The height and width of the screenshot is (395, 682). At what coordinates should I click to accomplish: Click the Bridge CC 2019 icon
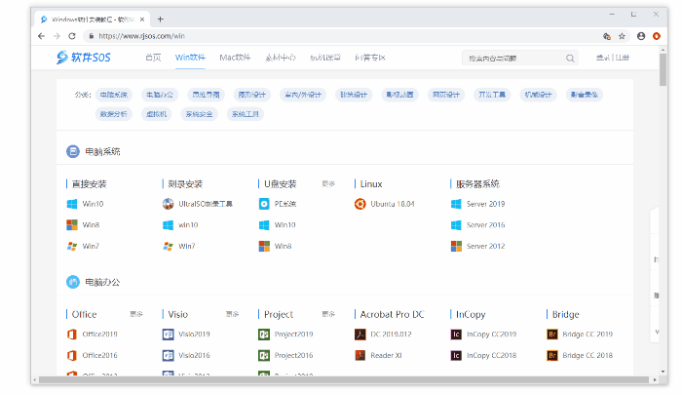[552, 334]
